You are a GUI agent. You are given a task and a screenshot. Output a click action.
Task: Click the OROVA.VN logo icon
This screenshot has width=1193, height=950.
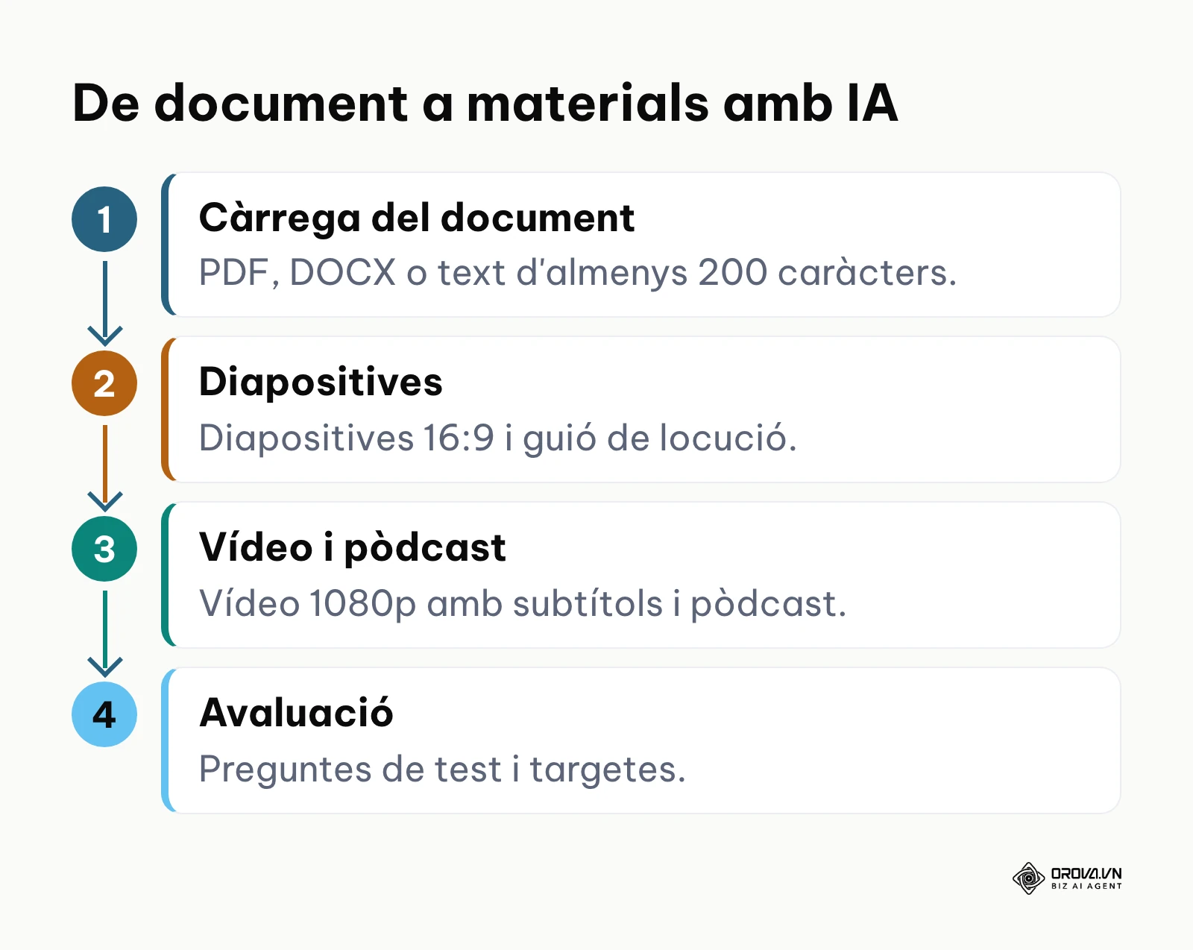click(x=1028, y=878)
